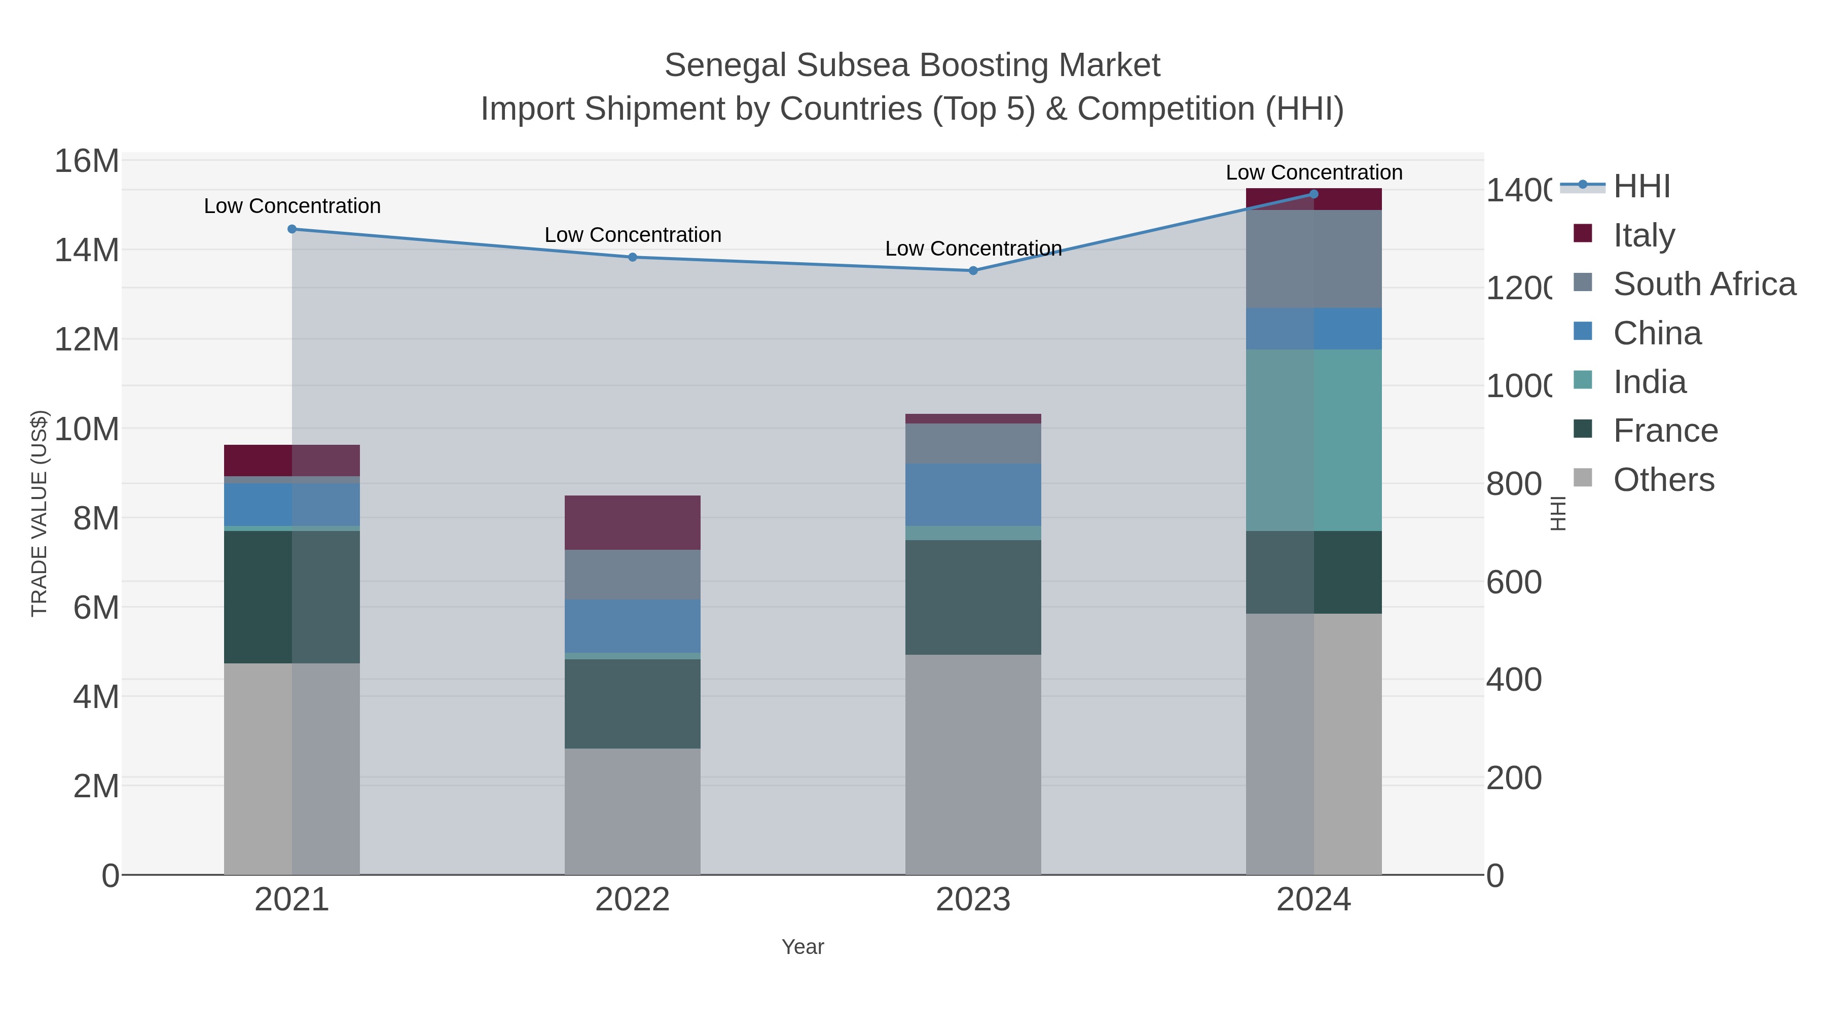Click the 2024 x-axis label
Screen dimensions: 1825x1027
(x=1314, y=900)
